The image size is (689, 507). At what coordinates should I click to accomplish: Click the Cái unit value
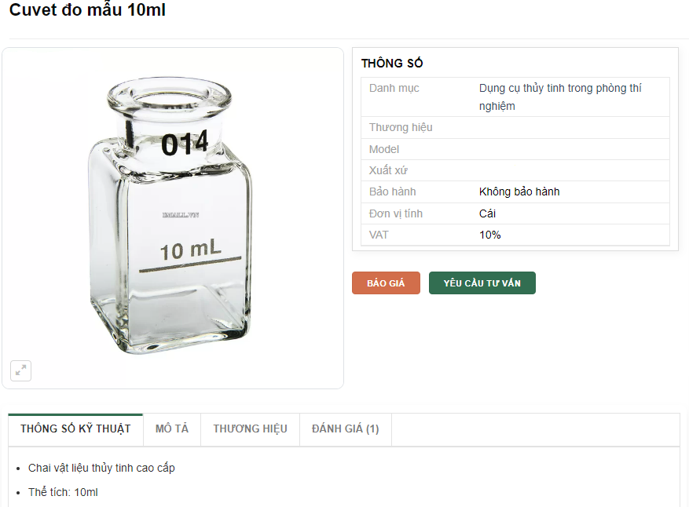point(487,213)
